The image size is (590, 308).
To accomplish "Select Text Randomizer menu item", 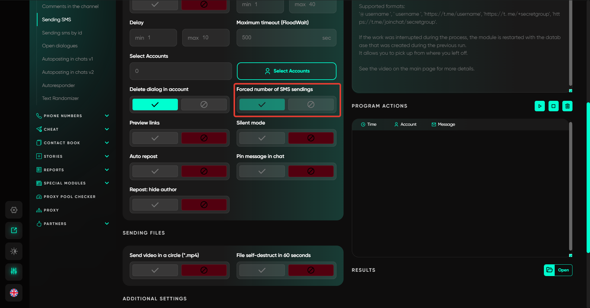I will pos(60,98).
